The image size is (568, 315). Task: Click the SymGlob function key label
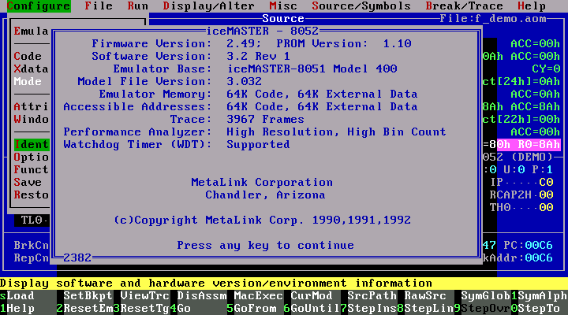[x=485, y=296]
